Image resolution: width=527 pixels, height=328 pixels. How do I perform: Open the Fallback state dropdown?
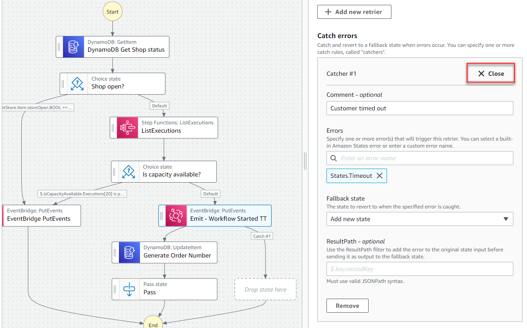419,219
